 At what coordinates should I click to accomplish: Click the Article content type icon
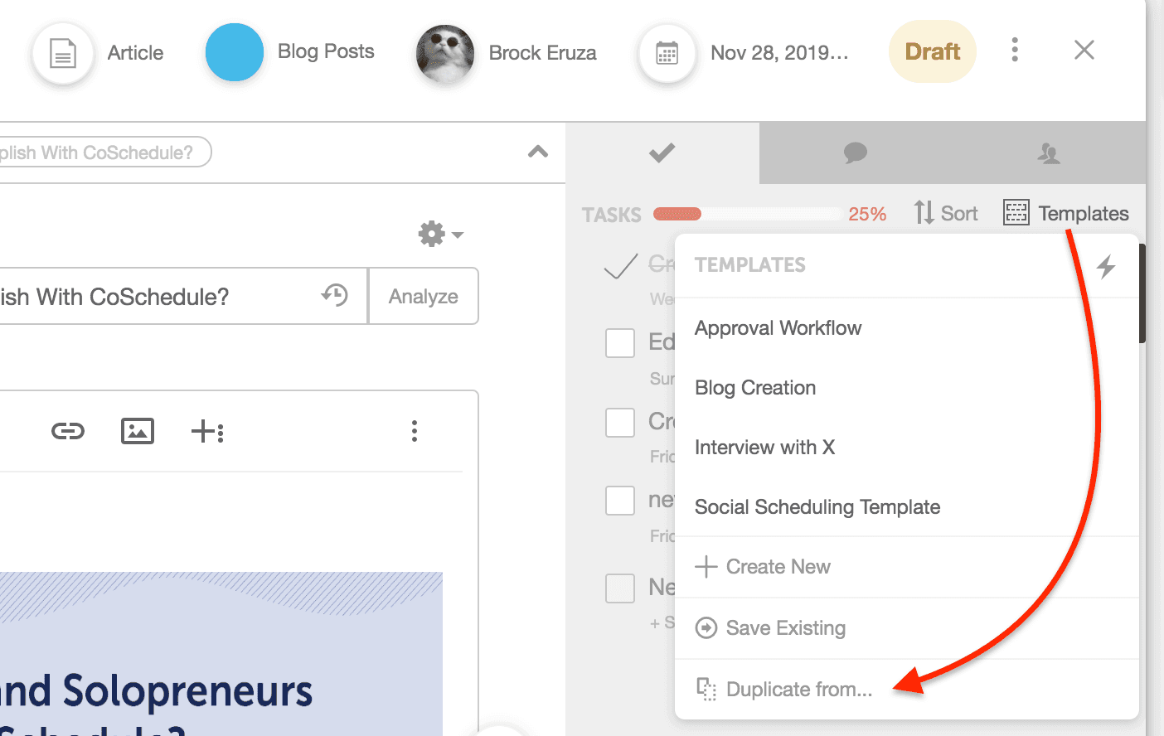coord(63,53)
